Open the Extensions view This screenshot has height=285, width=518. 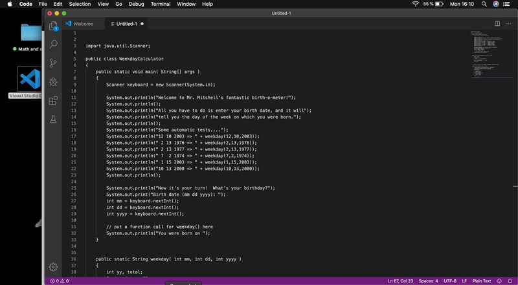pos(53,101)
